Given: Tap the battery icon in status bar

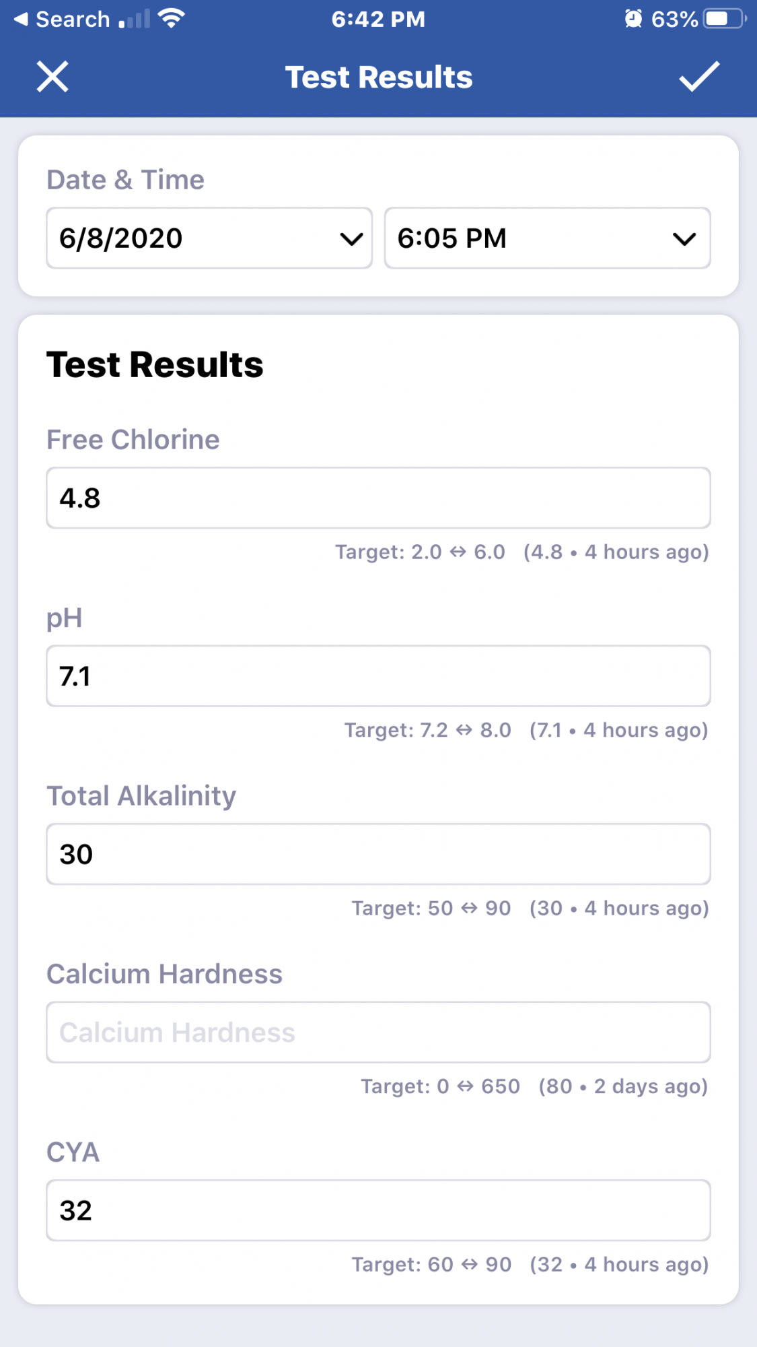Looking at the screenshot, I should 725,18.
